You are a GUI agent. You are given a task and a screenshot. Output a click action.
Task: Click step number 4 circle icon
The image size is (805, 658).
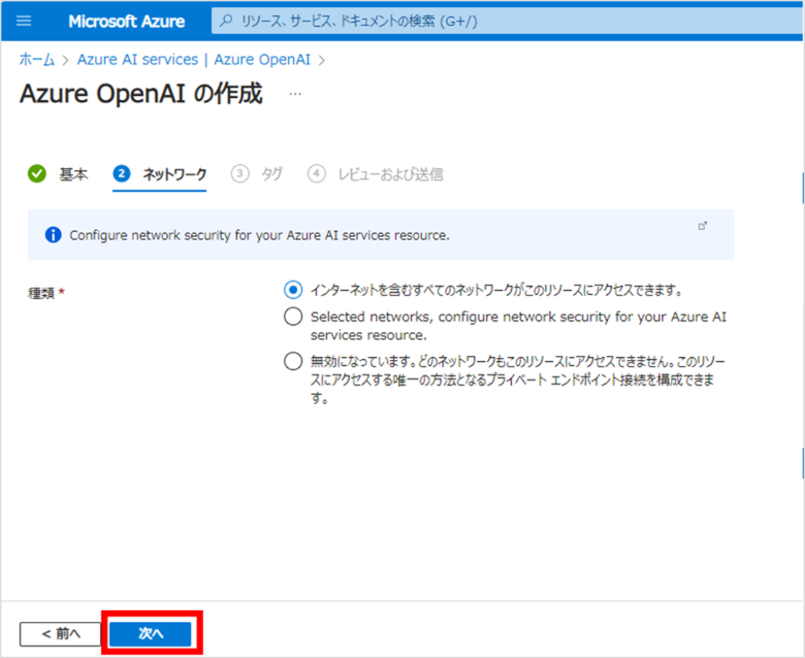[x=317, y=174]
